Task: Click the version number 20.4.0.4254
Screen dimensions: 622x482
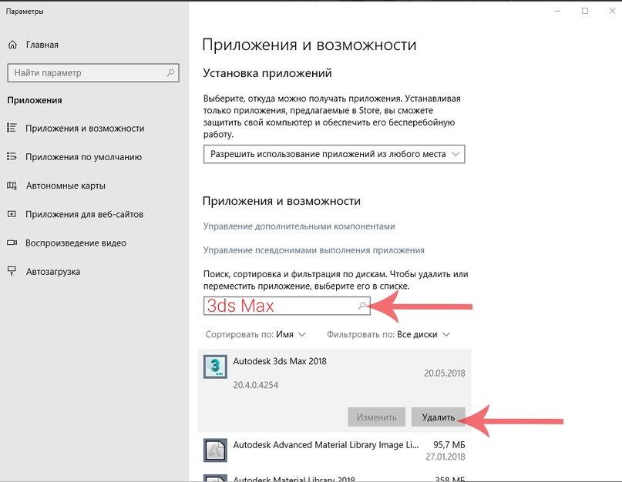Action: coord(255,385)
